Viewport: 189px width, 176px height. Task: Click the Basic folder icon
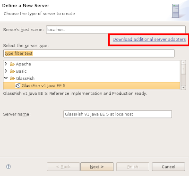[x=12, y=71]
